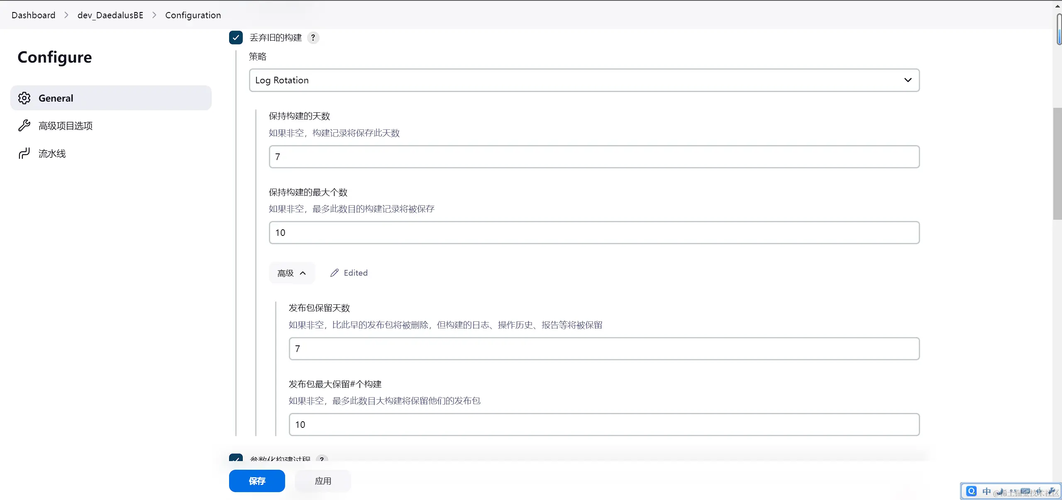This screenshot has height=500, width=1062.
Task: Uncheck 丢弃旧的构建 checkbox
Action: (236, 38)
